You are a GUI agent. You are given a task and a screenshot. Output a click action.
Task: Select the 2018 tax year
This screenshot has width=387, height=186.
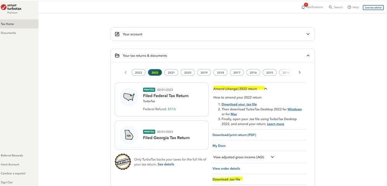[220, 72]
